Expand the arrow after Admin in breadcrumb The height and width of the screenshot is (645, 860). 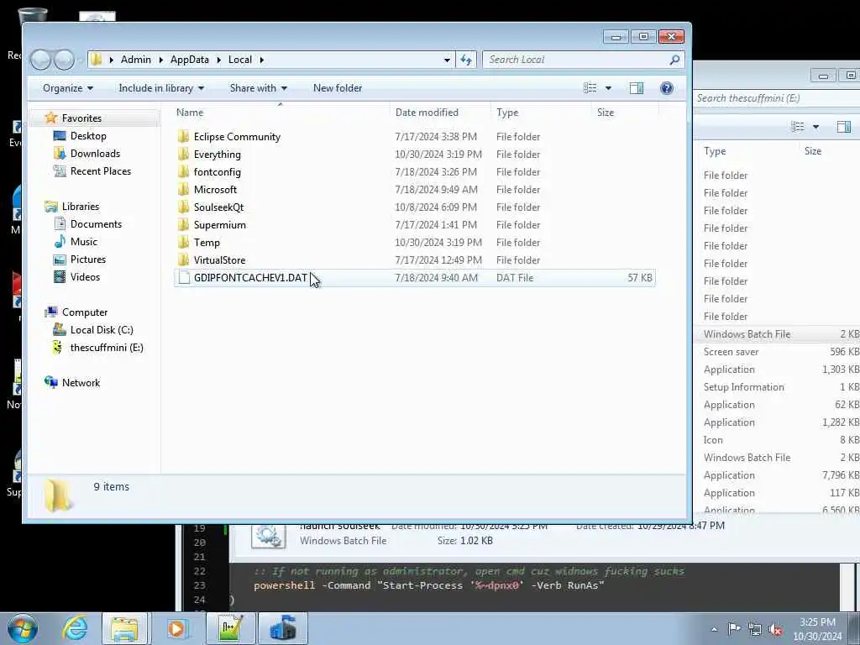point(160,60)
